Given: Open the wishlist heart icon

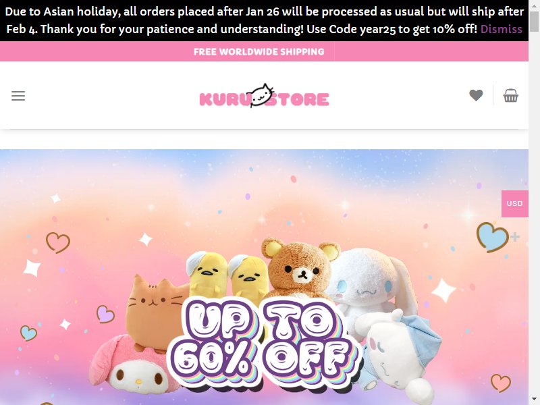Looking at the screenshot, I should 476,95.
